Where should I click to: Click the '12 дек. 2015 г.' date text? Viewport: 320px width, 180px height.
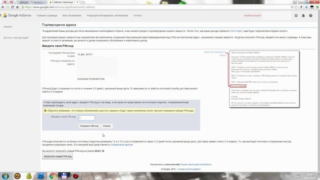[x=85, y=54]
